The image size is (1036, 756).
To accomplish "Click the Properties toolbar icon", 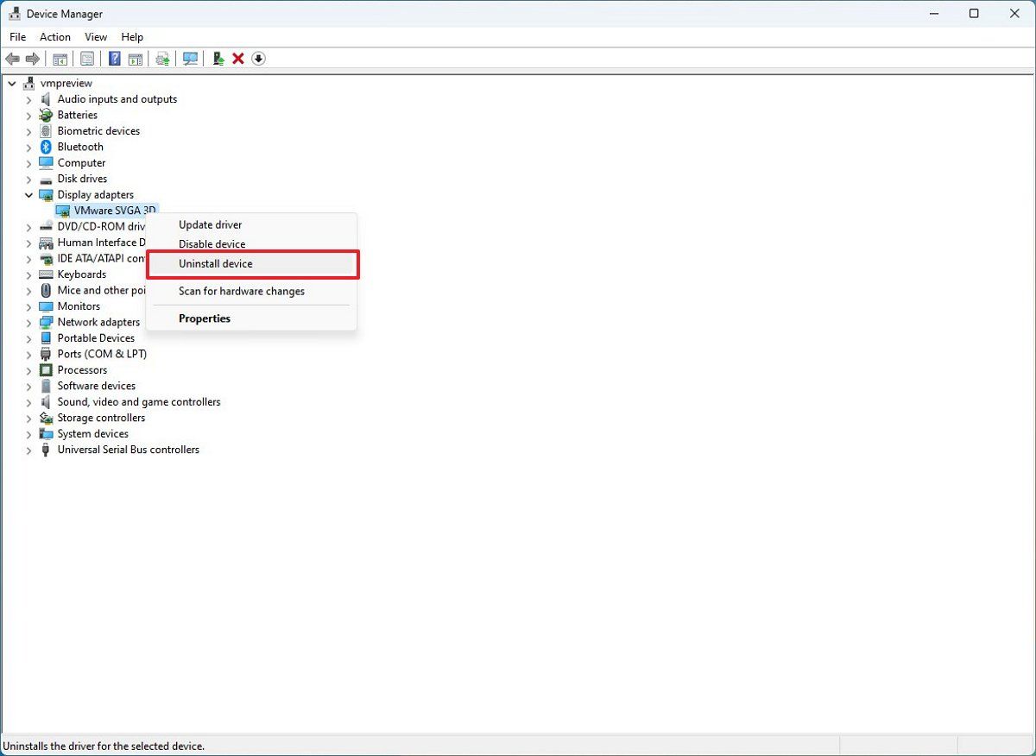I will click(87, 58).
